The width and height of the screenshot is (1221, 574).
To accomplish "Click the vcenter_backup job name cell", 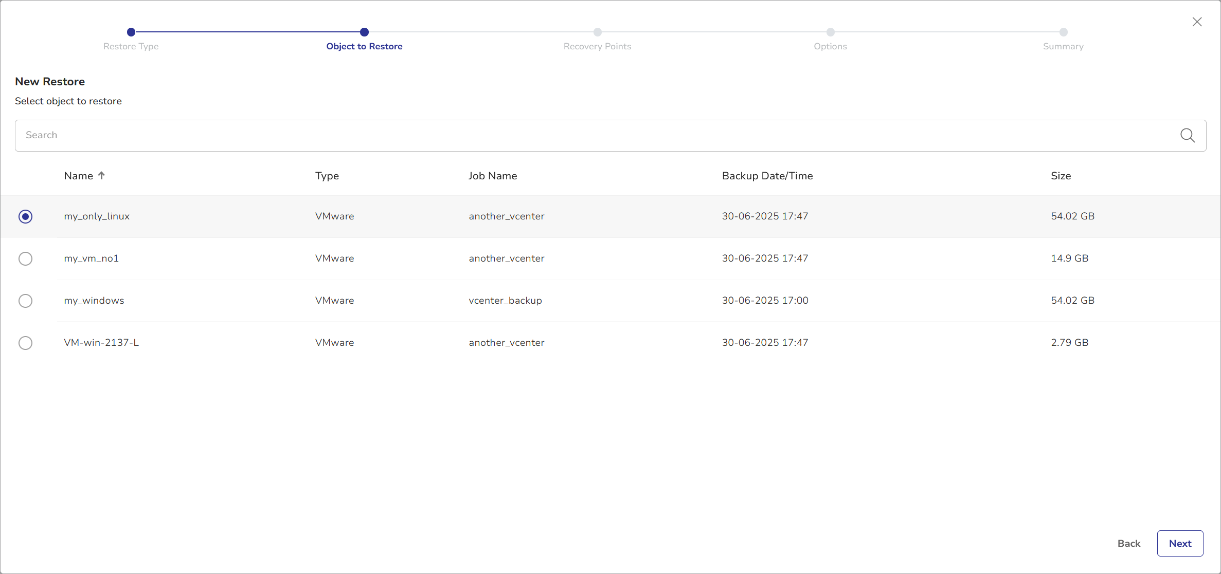I will [505, 301].
